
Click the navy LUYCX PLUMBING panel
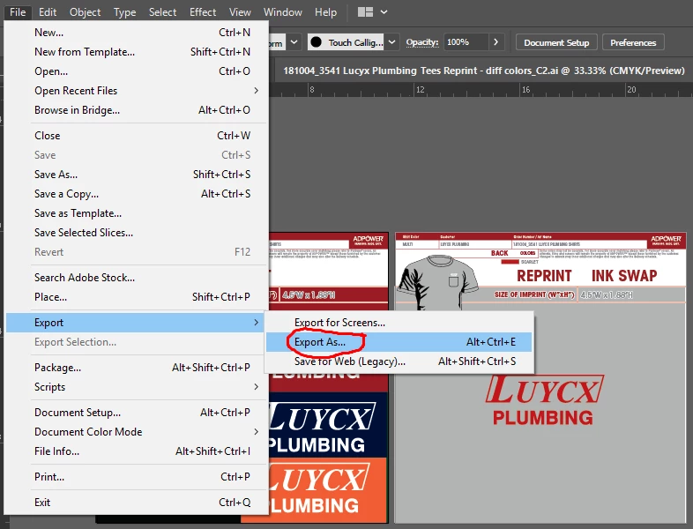coord(328,425)
